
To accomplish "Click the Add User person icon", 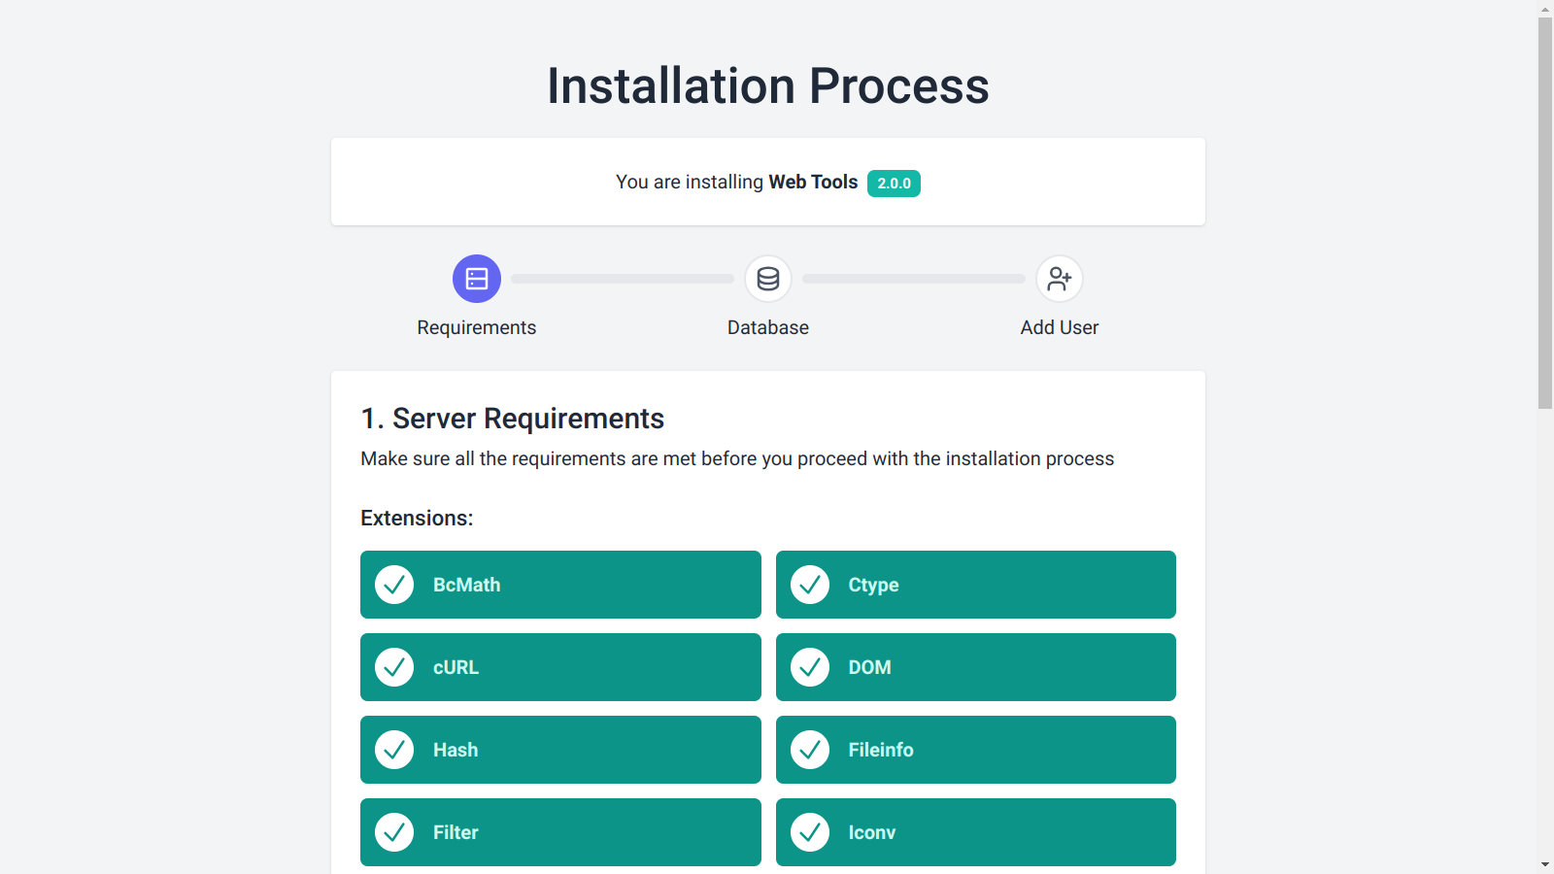I will (x=1059, y=278).
